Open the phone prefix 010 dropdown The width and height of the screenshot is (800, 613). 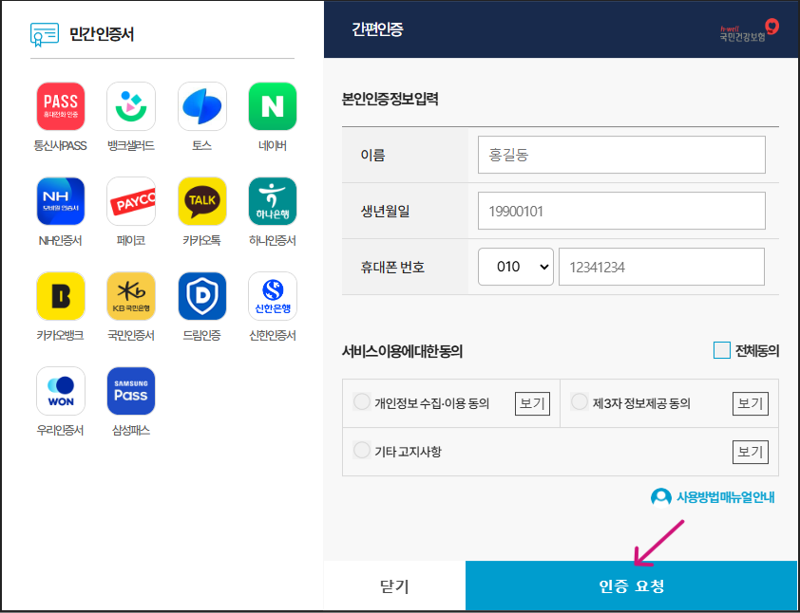pyautogui.click(x=515, y=267)
